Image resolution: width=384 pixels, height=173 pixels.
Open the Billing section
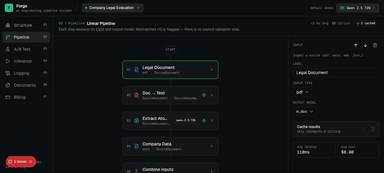(x=26, y=97)
